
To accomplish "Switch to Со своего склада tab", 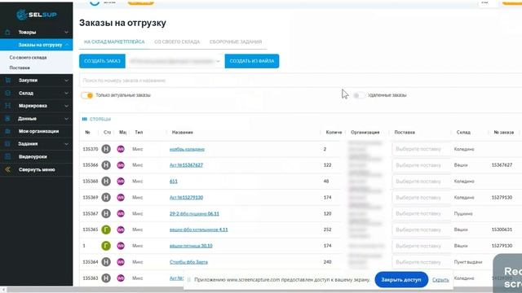I will (x=177, y=42).
